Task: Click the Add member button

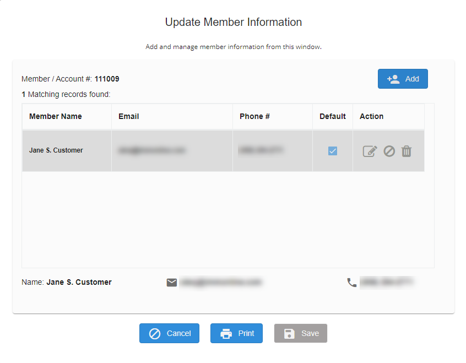Action: [x=403, y=79]
